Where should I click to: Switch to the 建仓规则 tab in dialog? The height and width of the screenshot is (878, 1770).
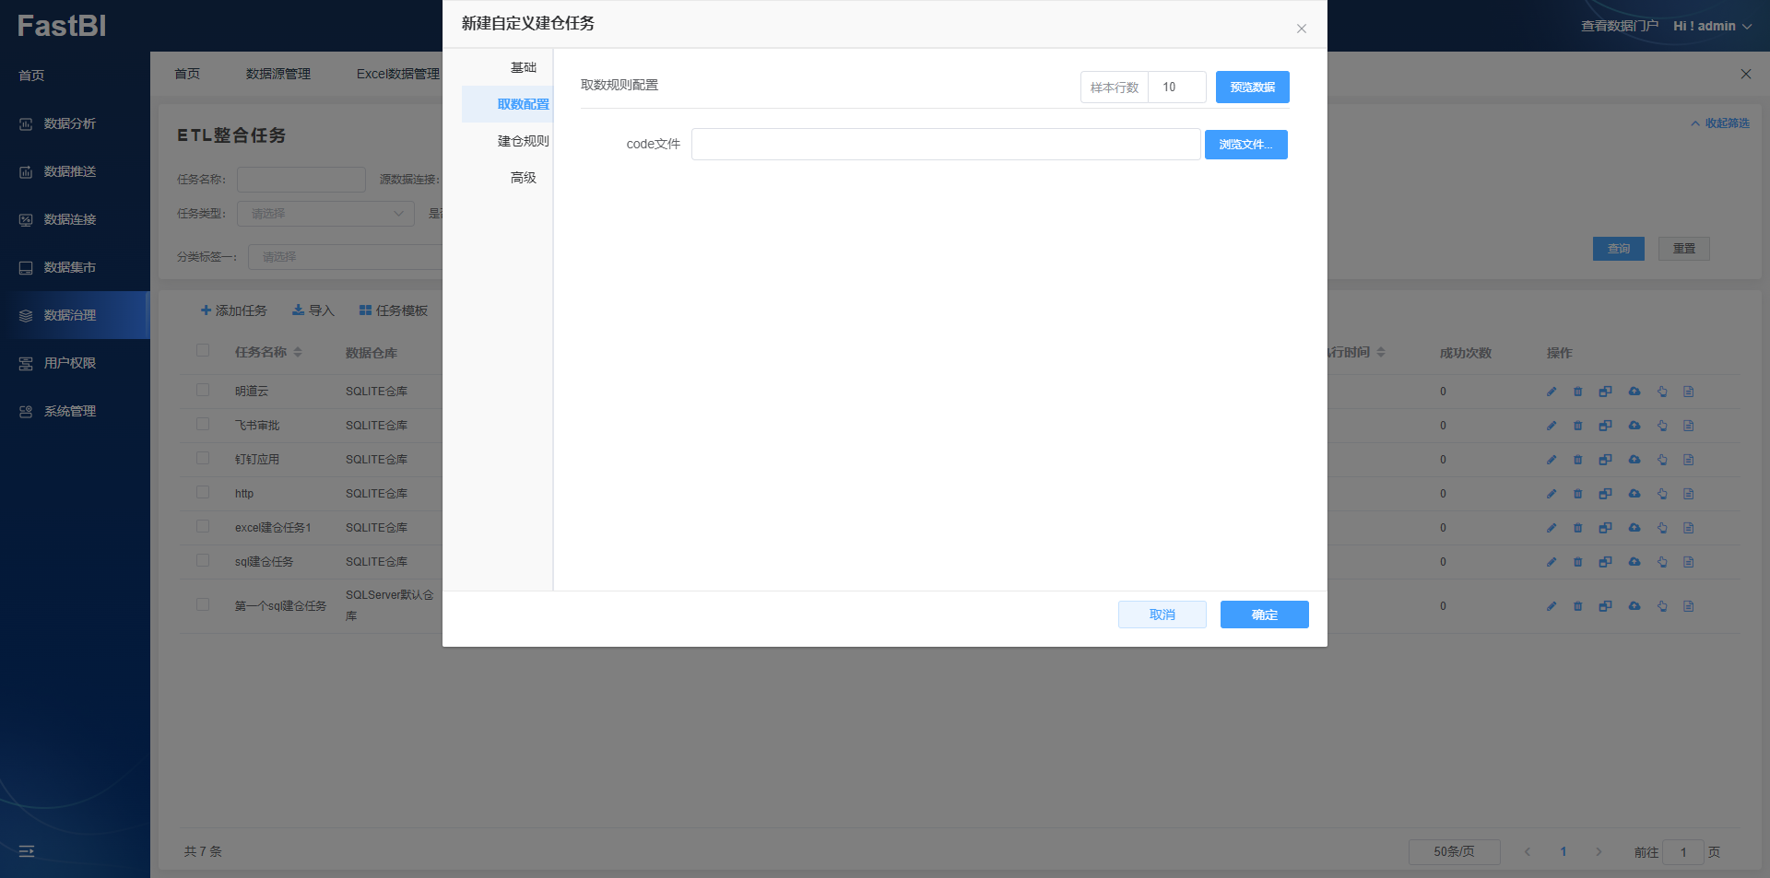523,141
